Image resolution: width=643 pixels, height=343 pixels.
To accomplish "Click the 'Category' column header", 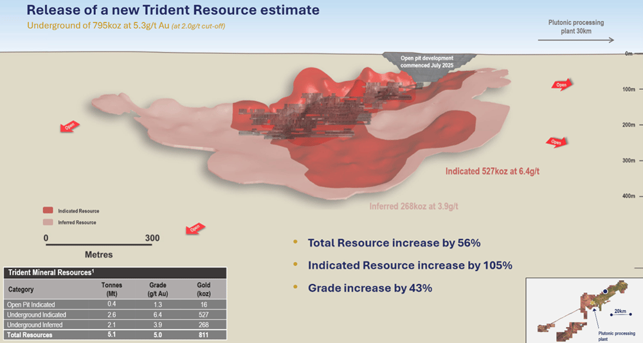I will tap(21, 289).
